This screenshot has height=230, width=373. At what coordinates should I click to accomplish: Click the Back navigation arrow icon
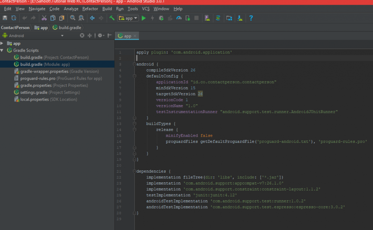pos(92,18)
